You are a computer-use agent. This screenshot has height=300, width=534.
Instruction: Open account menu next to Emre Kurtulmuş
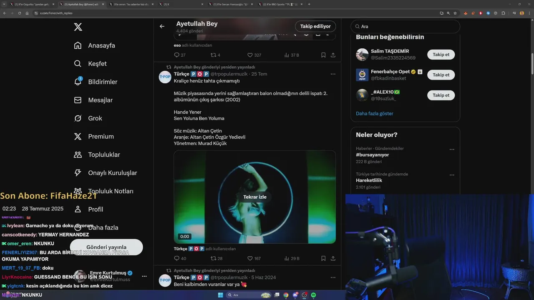tap(144, 276)
